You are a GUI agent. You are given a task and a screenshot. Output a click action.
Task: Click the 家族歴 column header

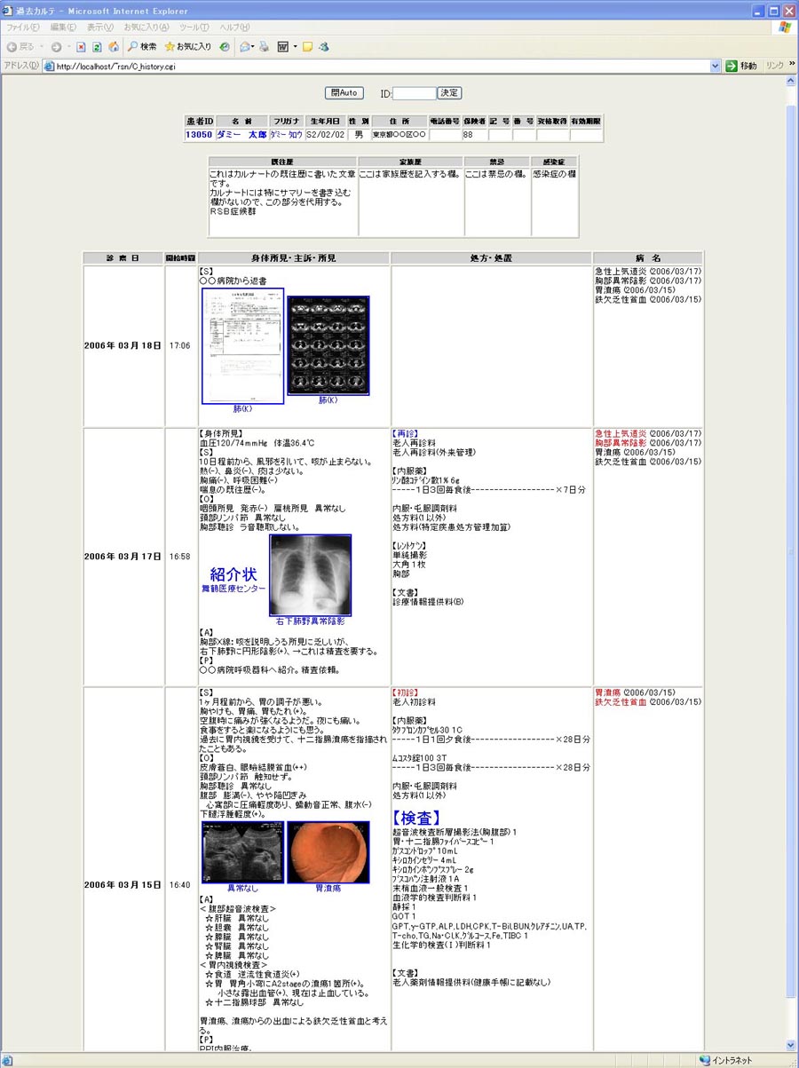coord(410,162)
